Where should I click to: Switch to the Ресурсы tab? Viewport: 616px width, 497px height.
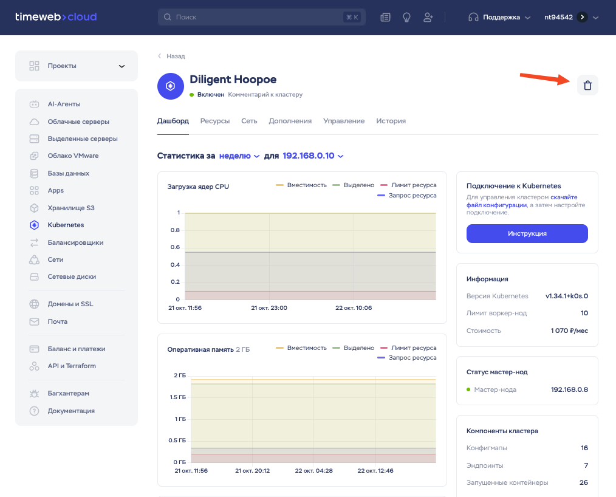215,121
